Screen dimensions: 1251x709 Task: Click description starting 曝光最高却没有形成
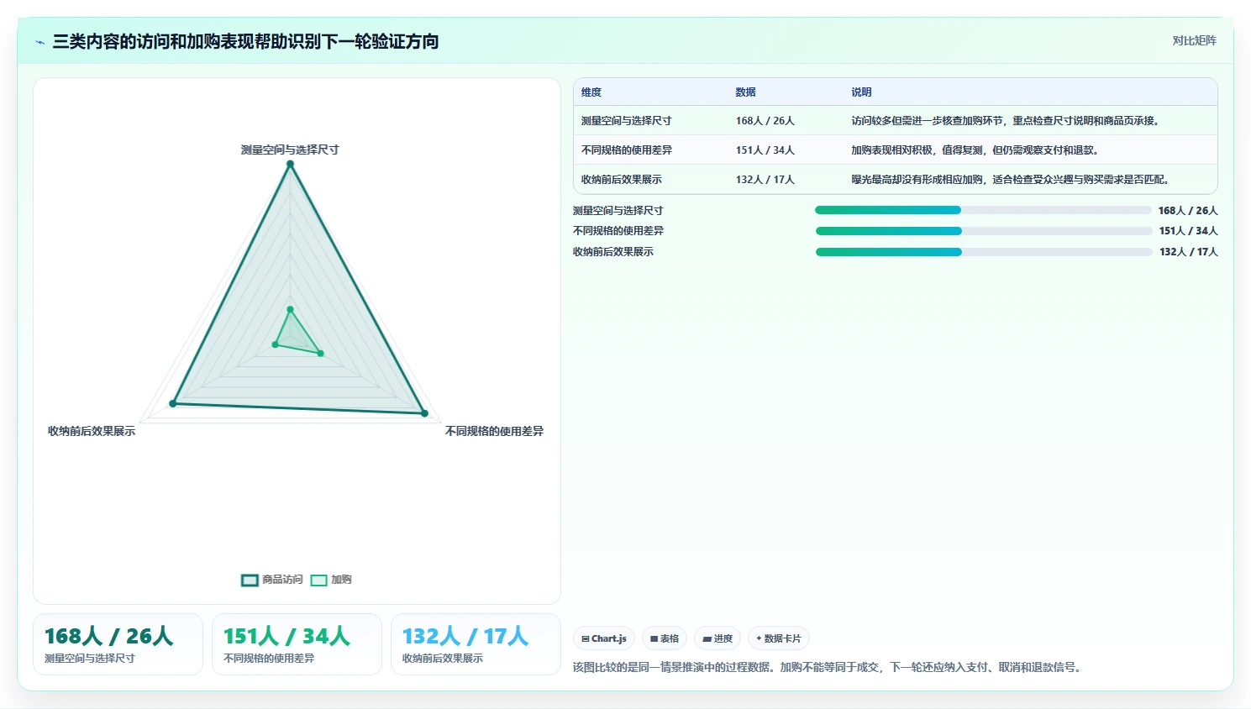coord(1011,180)
